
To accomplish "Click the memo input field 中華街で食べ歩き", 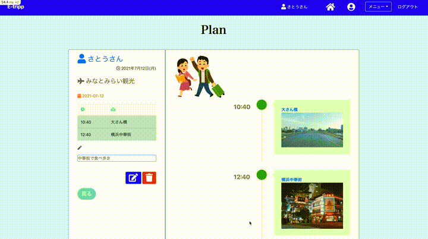I will [x=117, y=158].
